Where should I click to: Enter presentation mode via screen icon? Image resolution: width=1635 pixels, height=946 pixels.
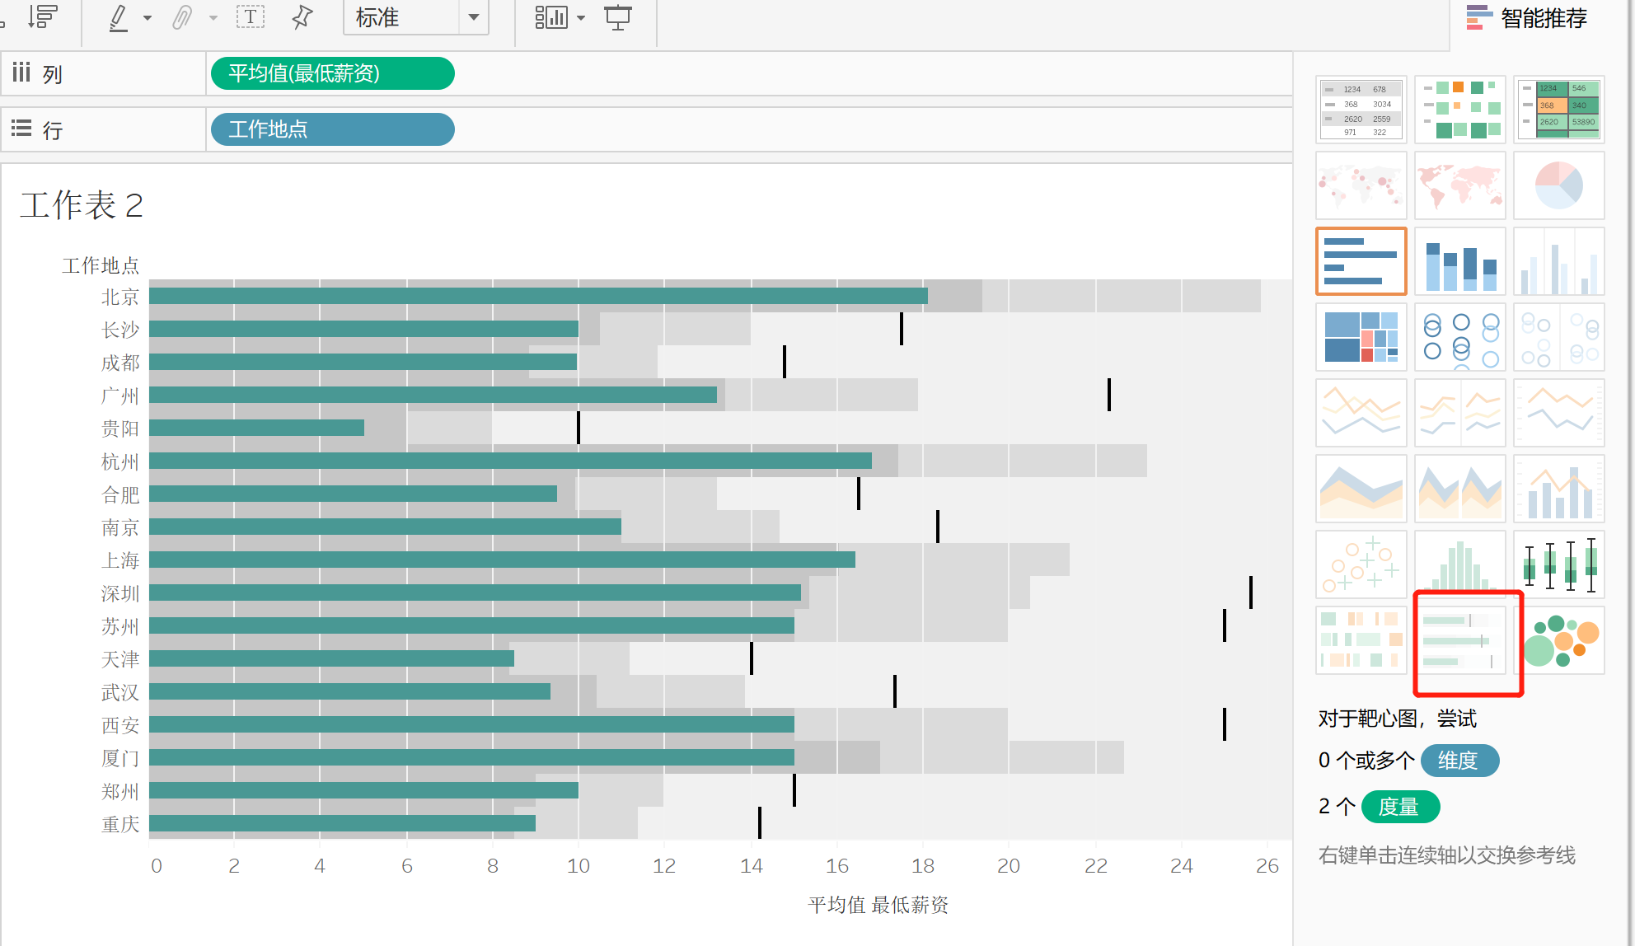617,17
